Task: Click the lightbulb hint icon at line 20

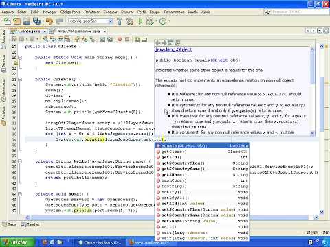Action: point(16,63)
